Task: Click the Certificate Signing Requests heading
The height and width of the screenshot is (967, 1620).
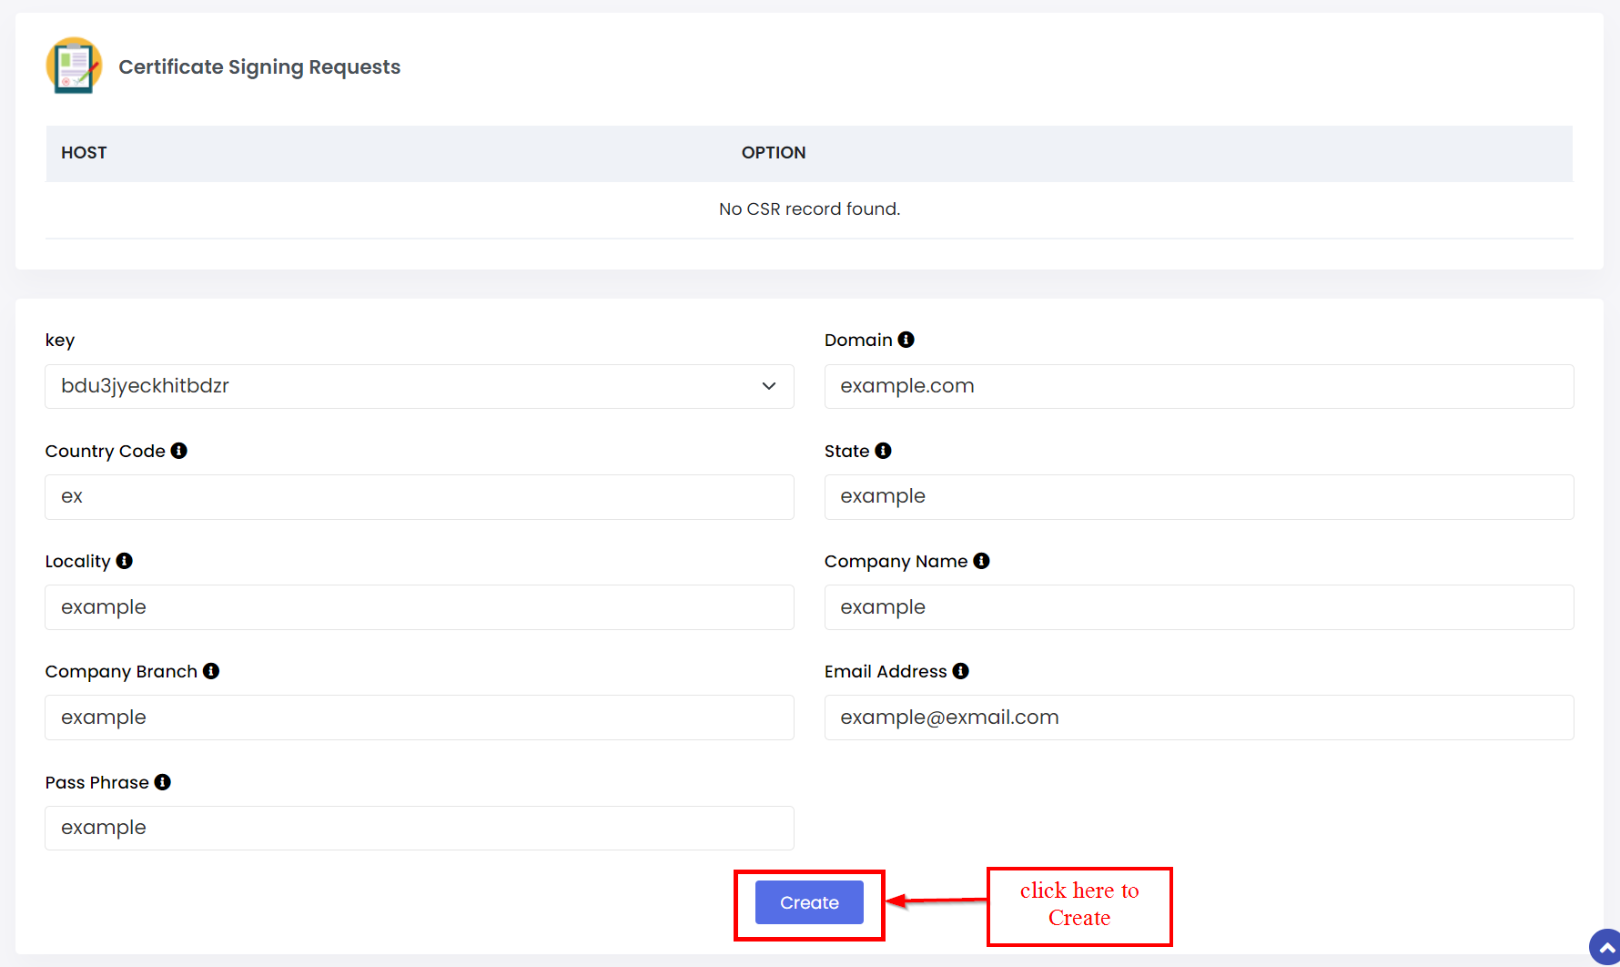Action: pyautogui.click(x=259, y=66)
